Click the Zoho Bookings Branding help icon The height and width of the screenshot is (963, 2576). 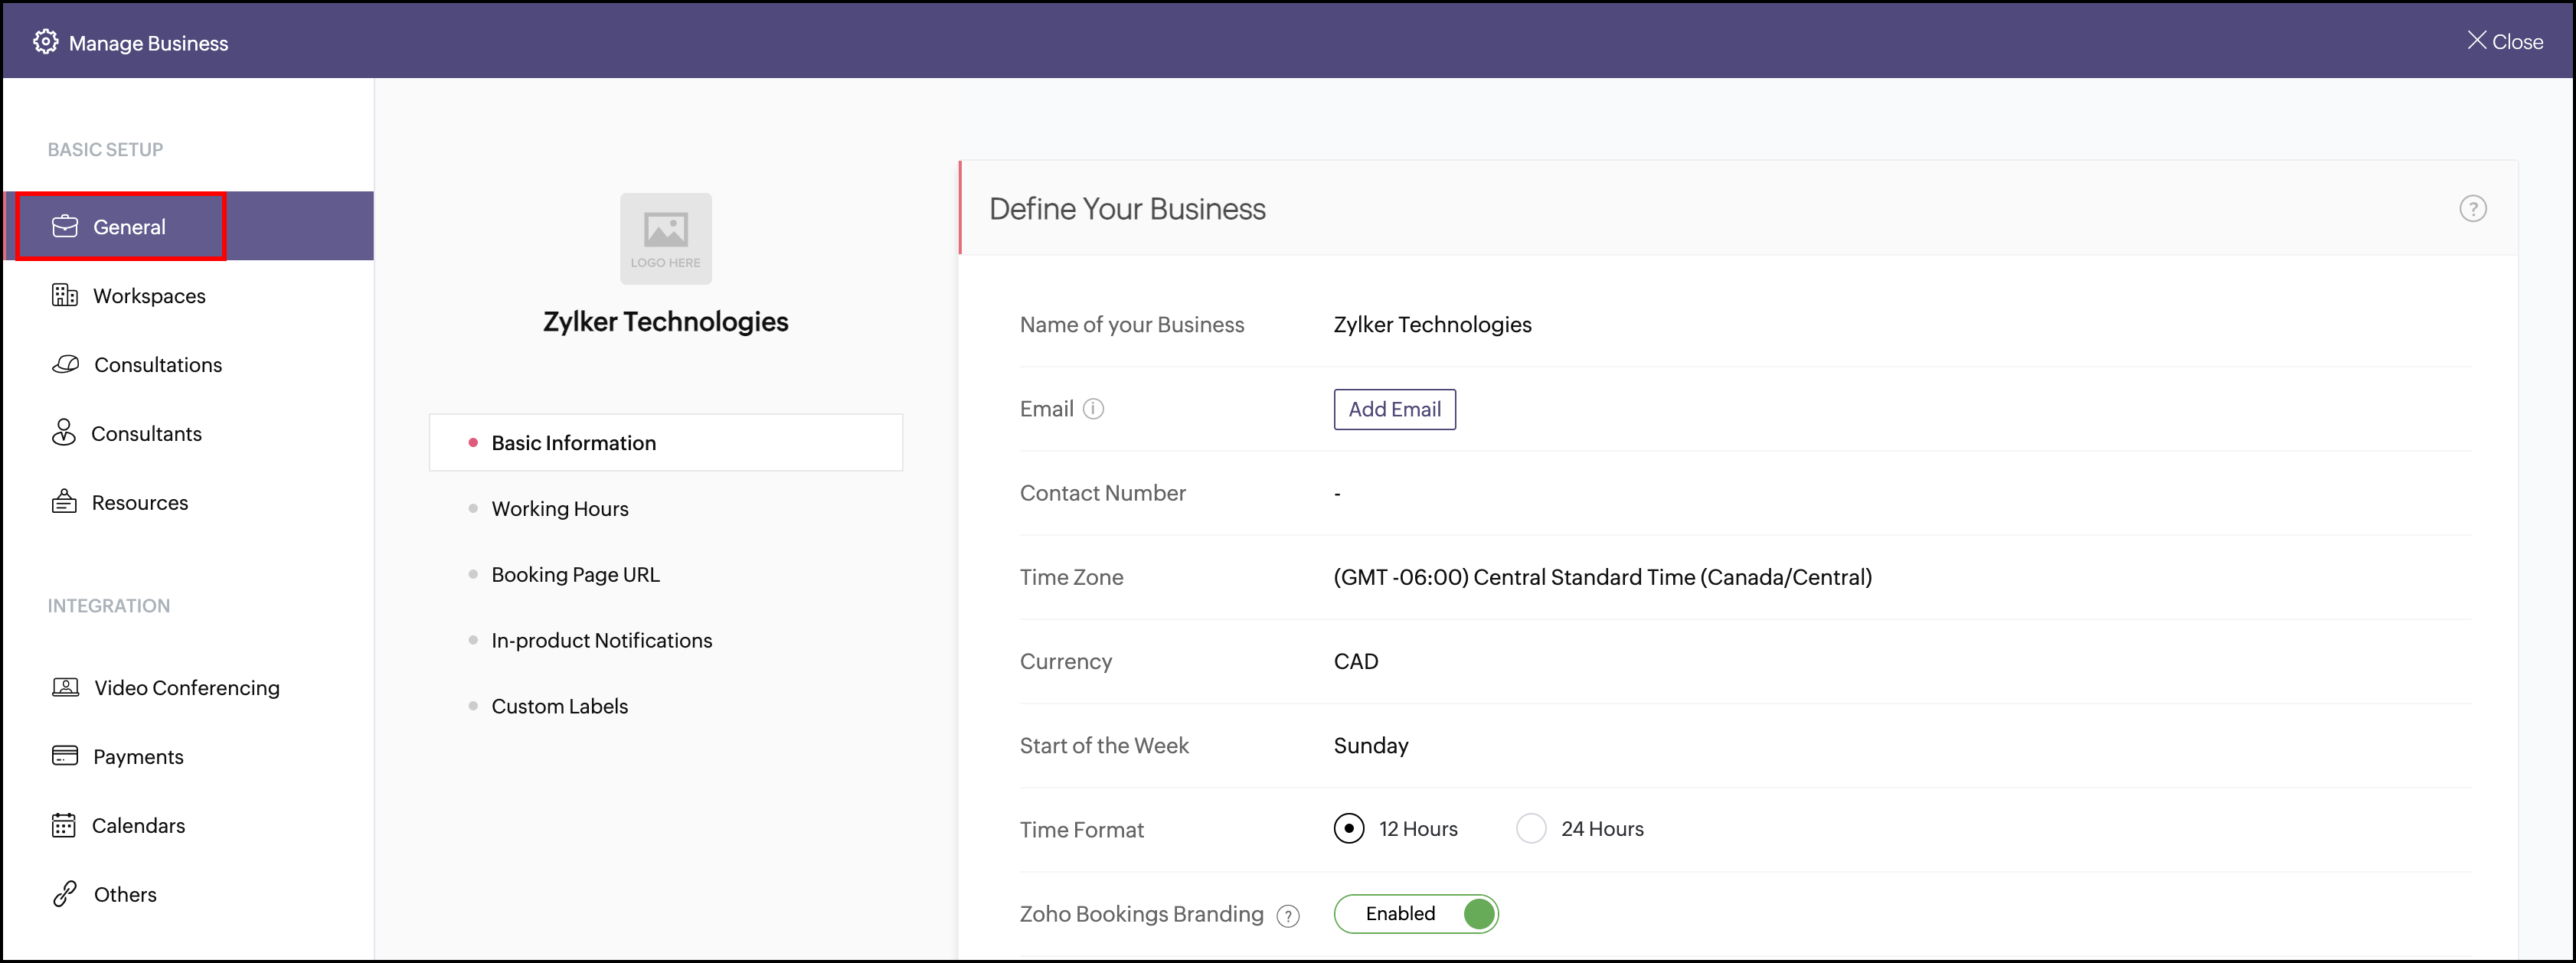point(1289,915)
